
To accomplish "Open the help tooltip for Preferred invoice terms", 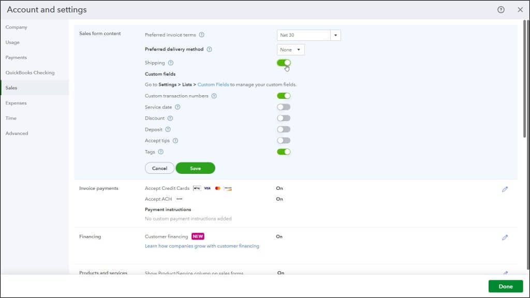I will [202, 35].
